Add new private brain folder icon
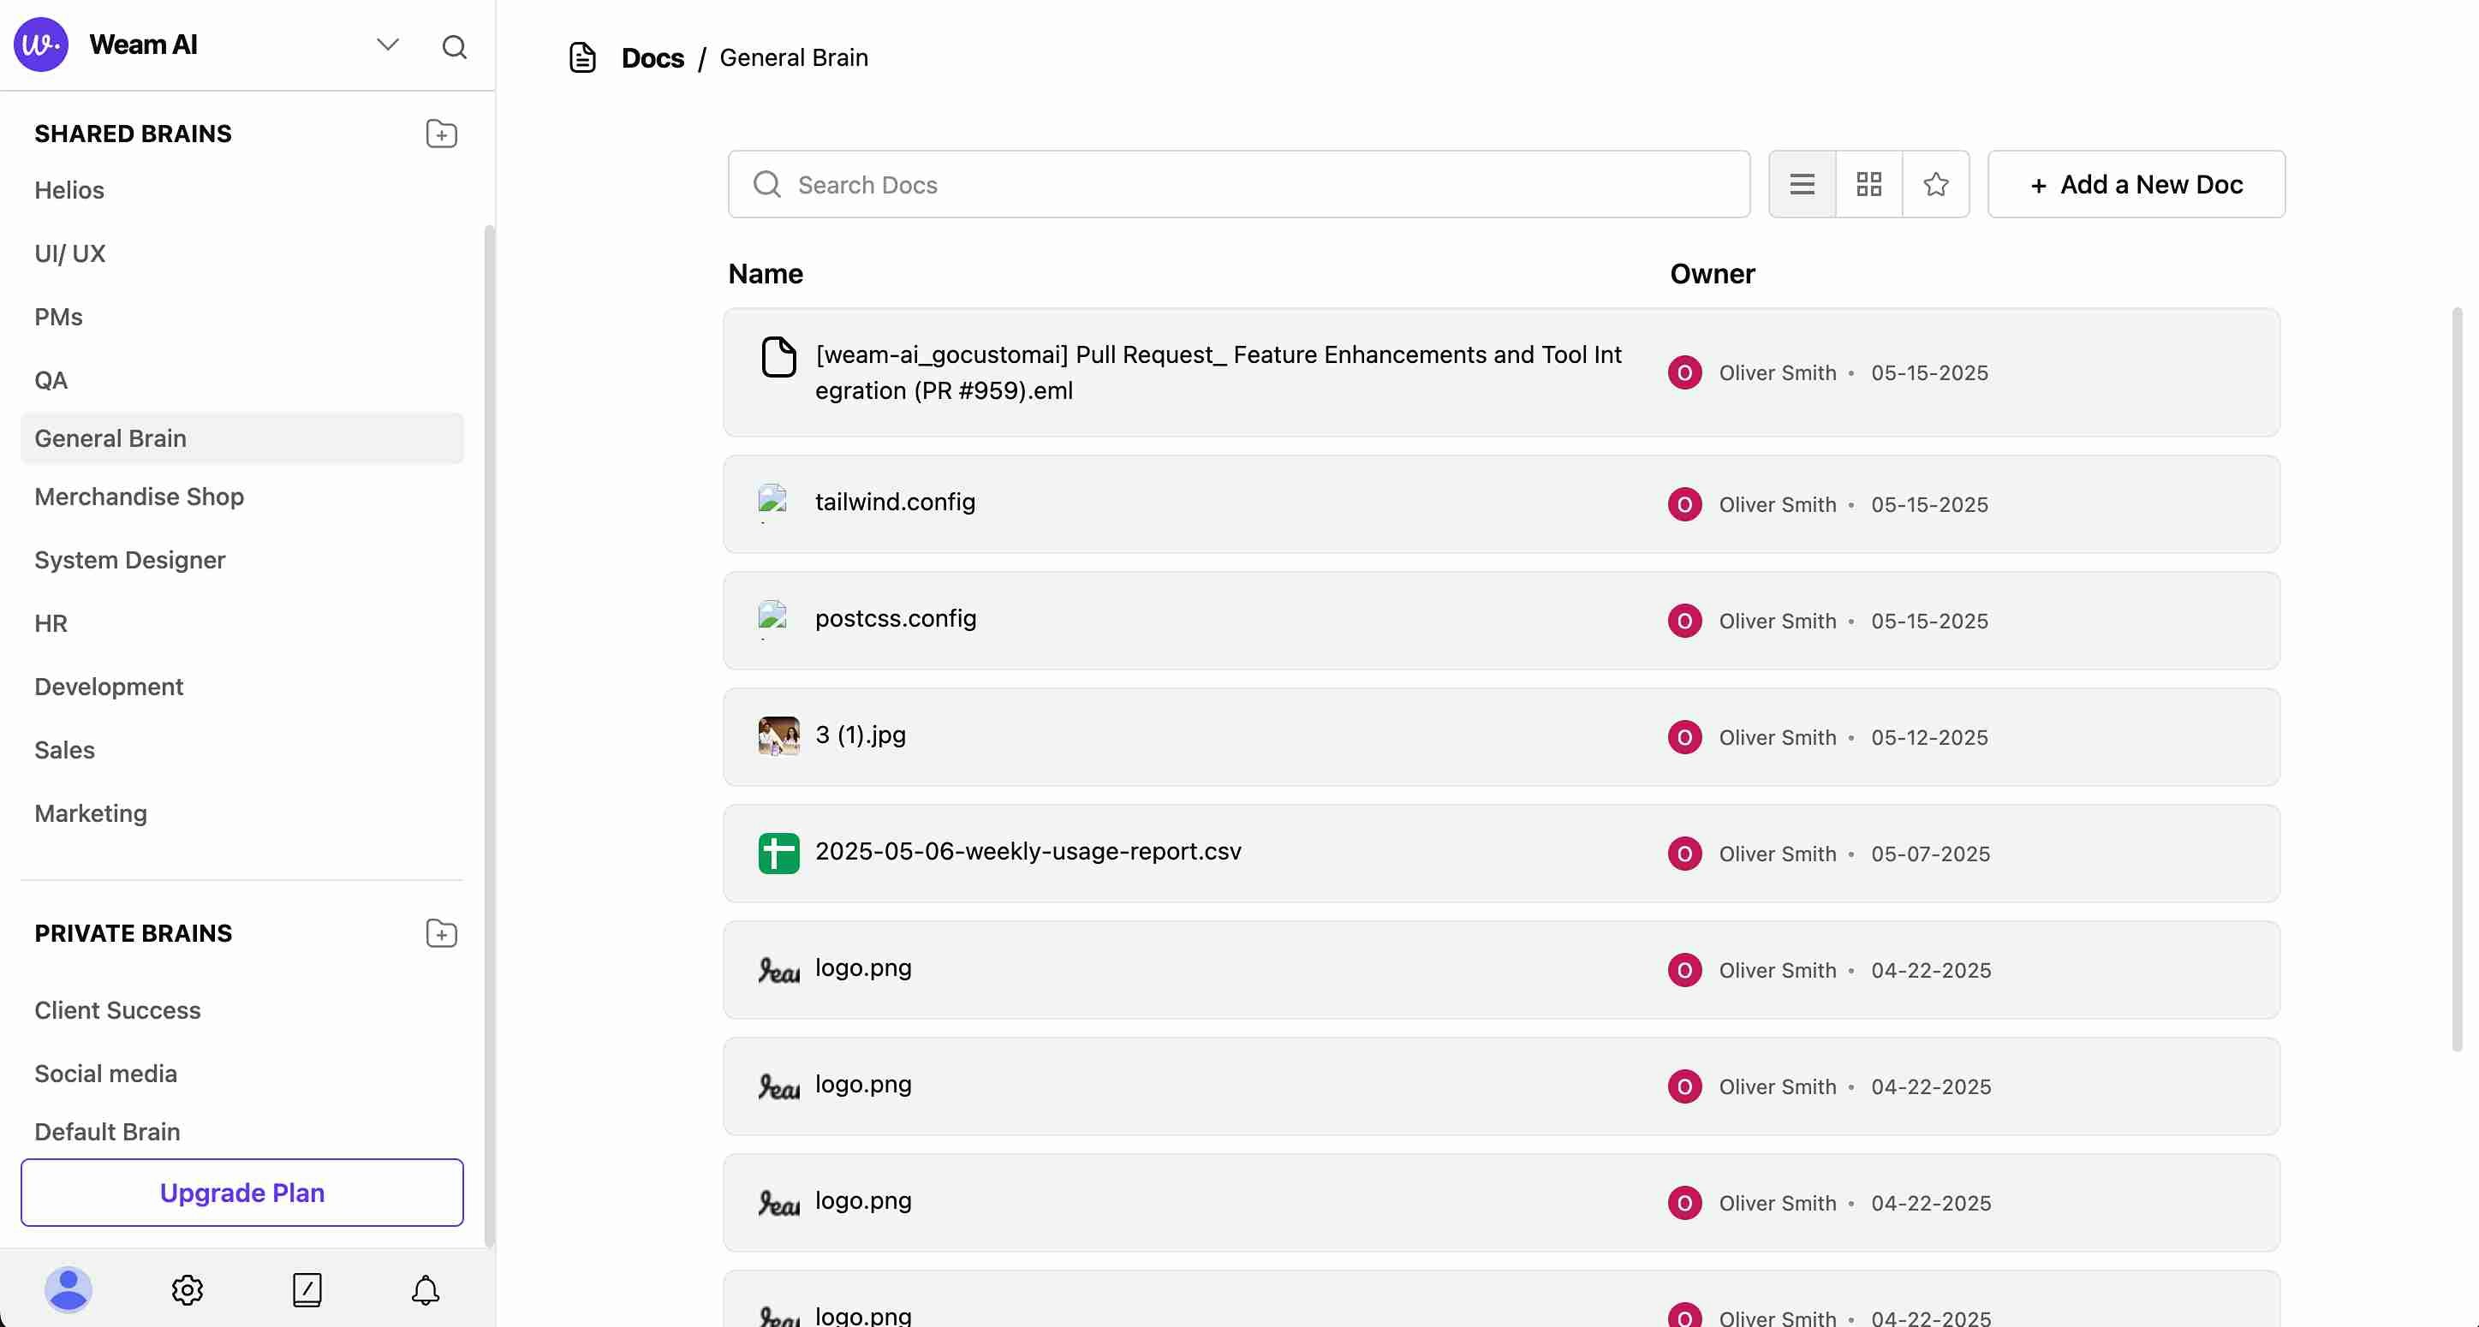 (441, 933)
